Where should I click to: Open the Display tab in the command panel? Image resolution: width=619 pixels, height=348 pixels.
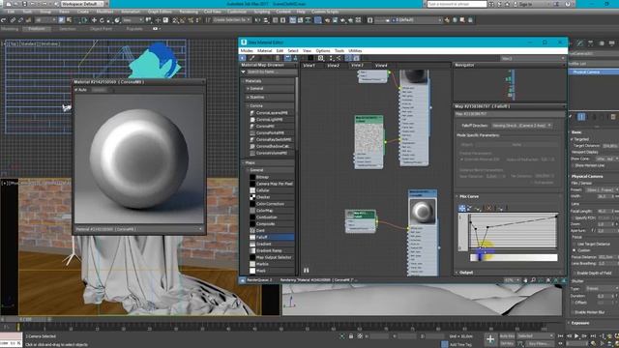click(x=611, y=43)
